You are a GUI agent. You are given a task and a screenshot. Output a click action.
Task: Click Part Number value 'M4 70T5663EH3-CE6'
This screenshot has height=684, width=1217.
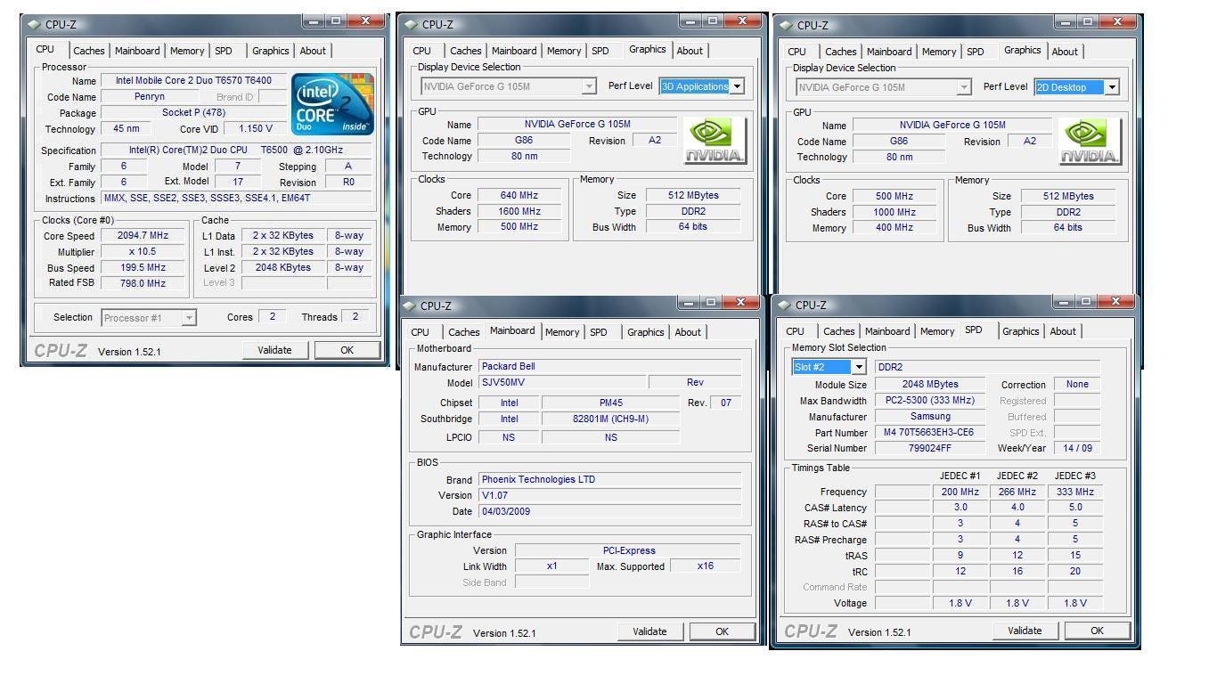929,432
